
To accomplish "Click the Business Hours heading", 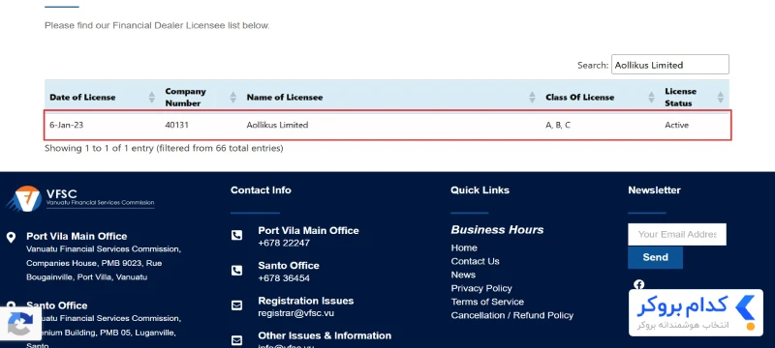I will coord(497,230).
